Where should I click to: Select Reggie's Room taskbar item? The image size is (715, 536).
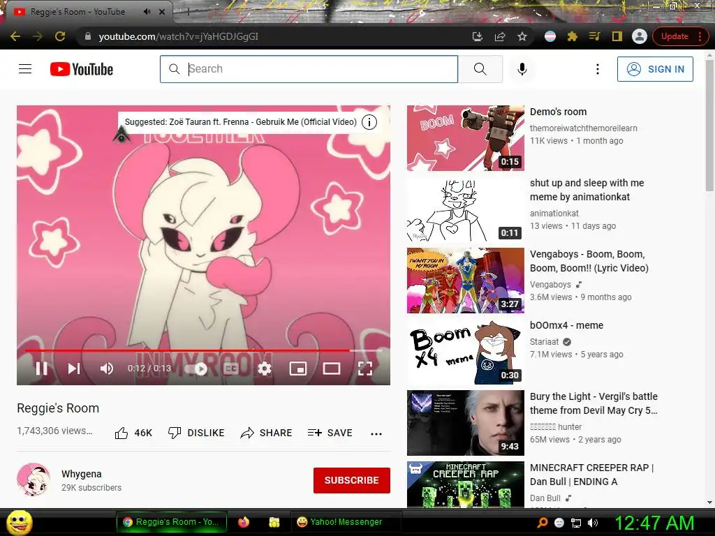(x=170, y=522)
